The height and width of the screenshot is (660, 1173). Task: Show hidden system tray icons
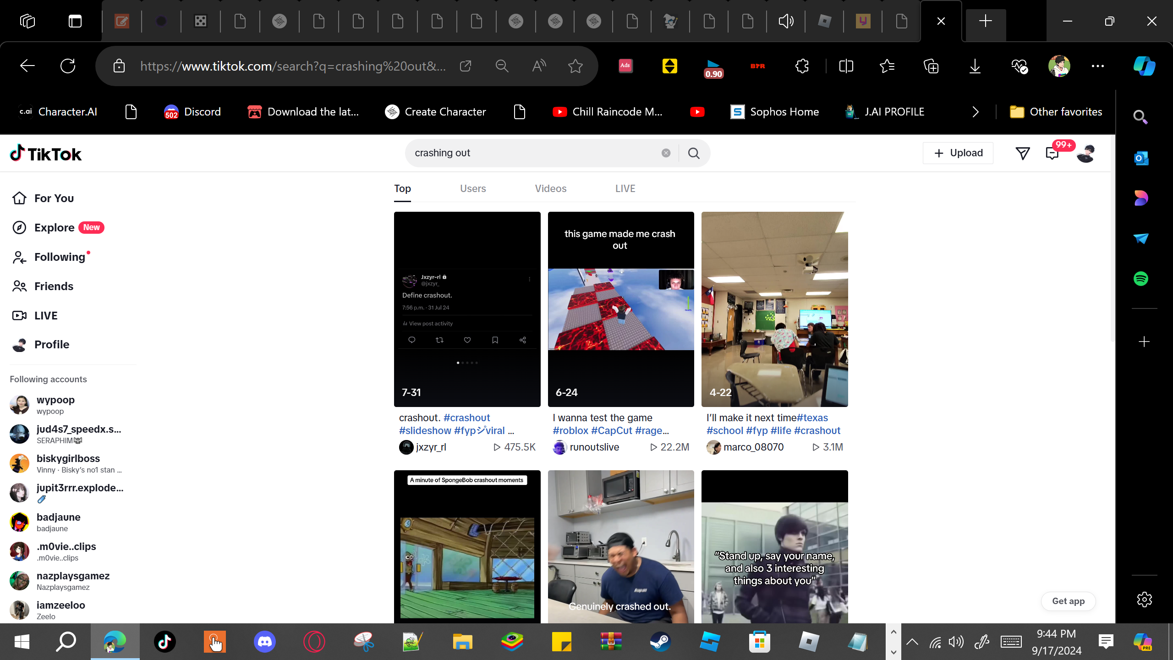(x=912, y=642)
